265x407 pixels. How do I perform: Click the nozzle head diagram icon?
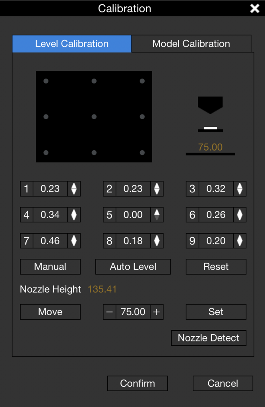tap(210, 105)
